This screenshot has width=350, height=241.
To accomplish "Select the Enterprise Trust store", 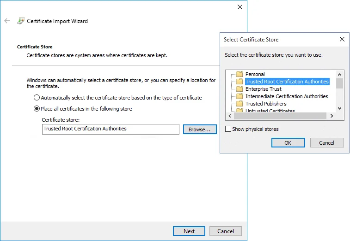I will (x=264, y=89).
